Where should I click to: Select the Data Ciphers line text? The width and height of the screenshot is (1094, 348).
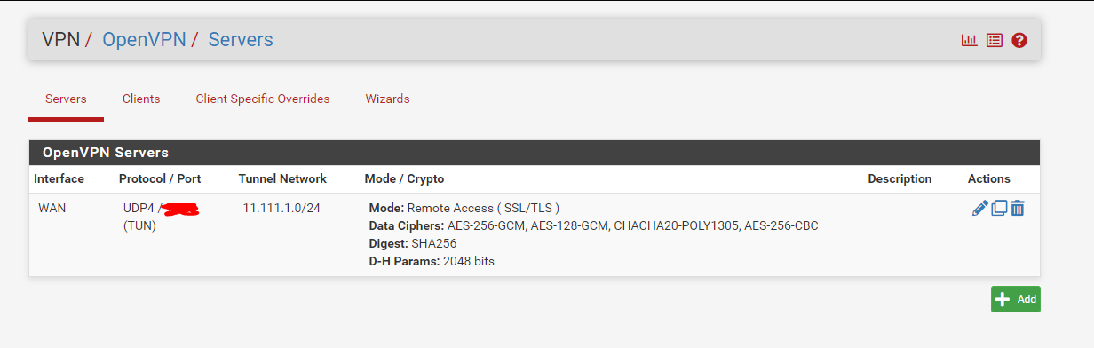pyautogui.click(x=593, y=225)
